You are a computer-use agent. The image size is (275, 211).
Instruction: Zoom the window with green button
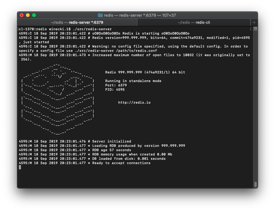[34, 15]
